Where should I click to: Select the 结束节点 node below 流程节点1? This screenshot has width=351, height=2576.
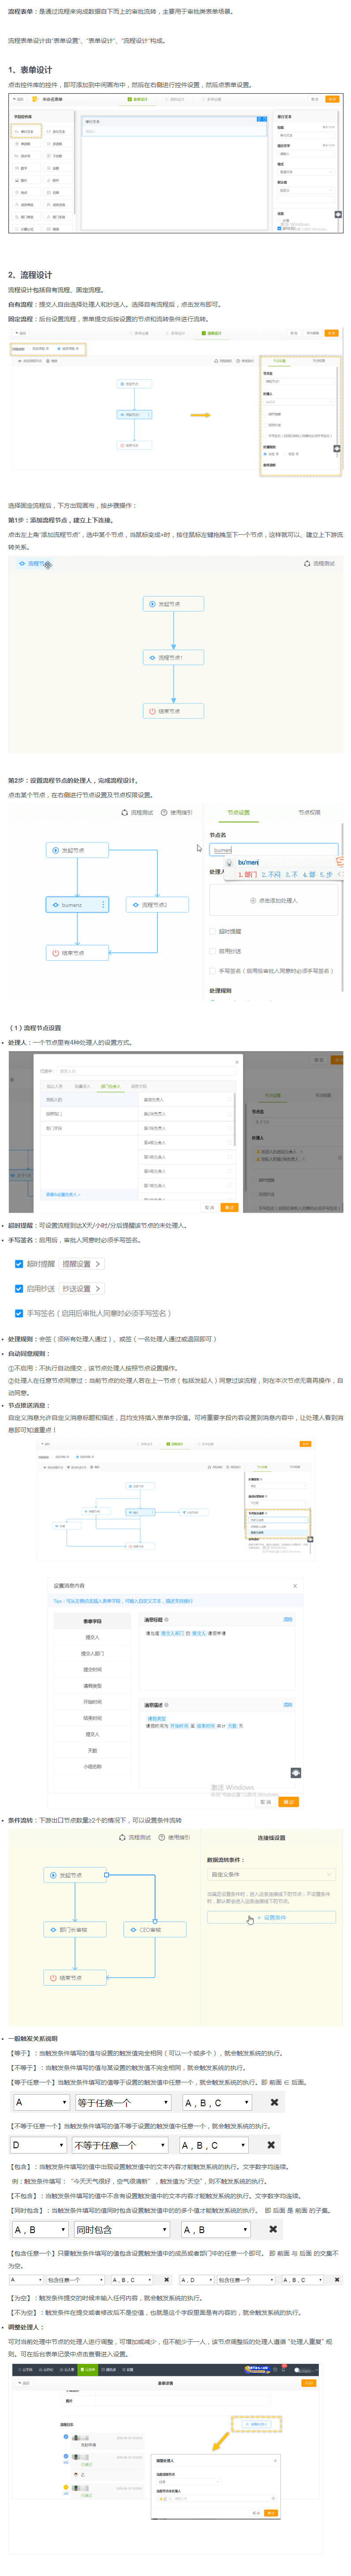click(x=173, y=711)
